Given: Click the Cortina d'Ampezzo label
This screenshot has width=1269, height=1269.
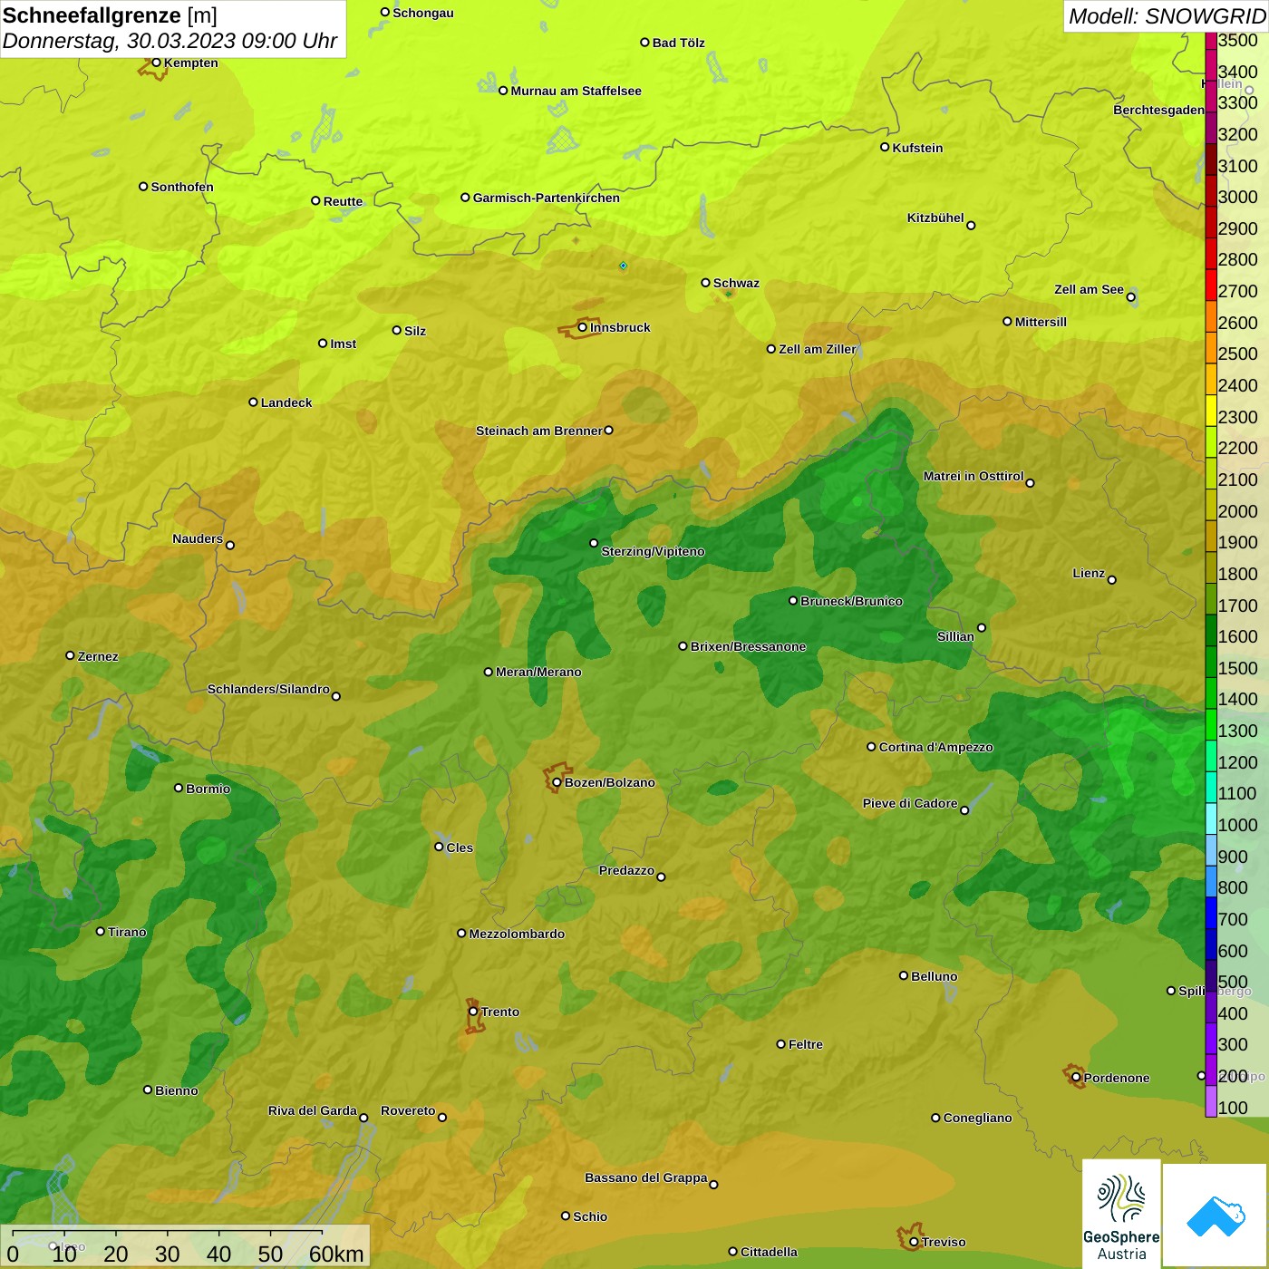Looking at the screenshot, I should point(935,747).
